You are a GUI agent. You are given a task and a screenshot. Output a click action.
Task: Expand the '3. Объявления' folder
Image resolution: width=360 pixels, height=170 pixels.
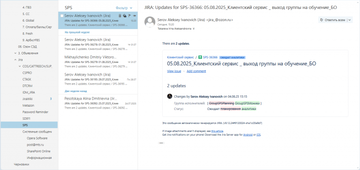pyautogui.click(x=15, y=53)
